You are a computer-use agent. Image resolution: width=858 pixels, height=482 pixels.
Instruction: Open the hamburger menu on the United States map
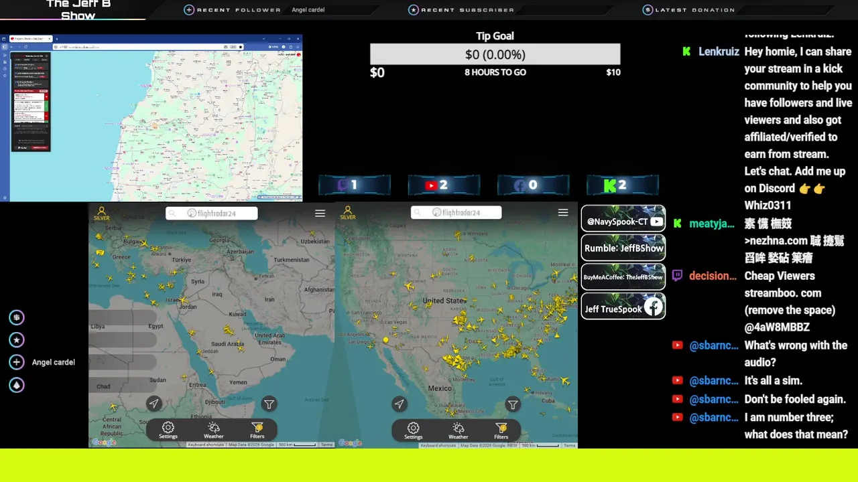563,213
